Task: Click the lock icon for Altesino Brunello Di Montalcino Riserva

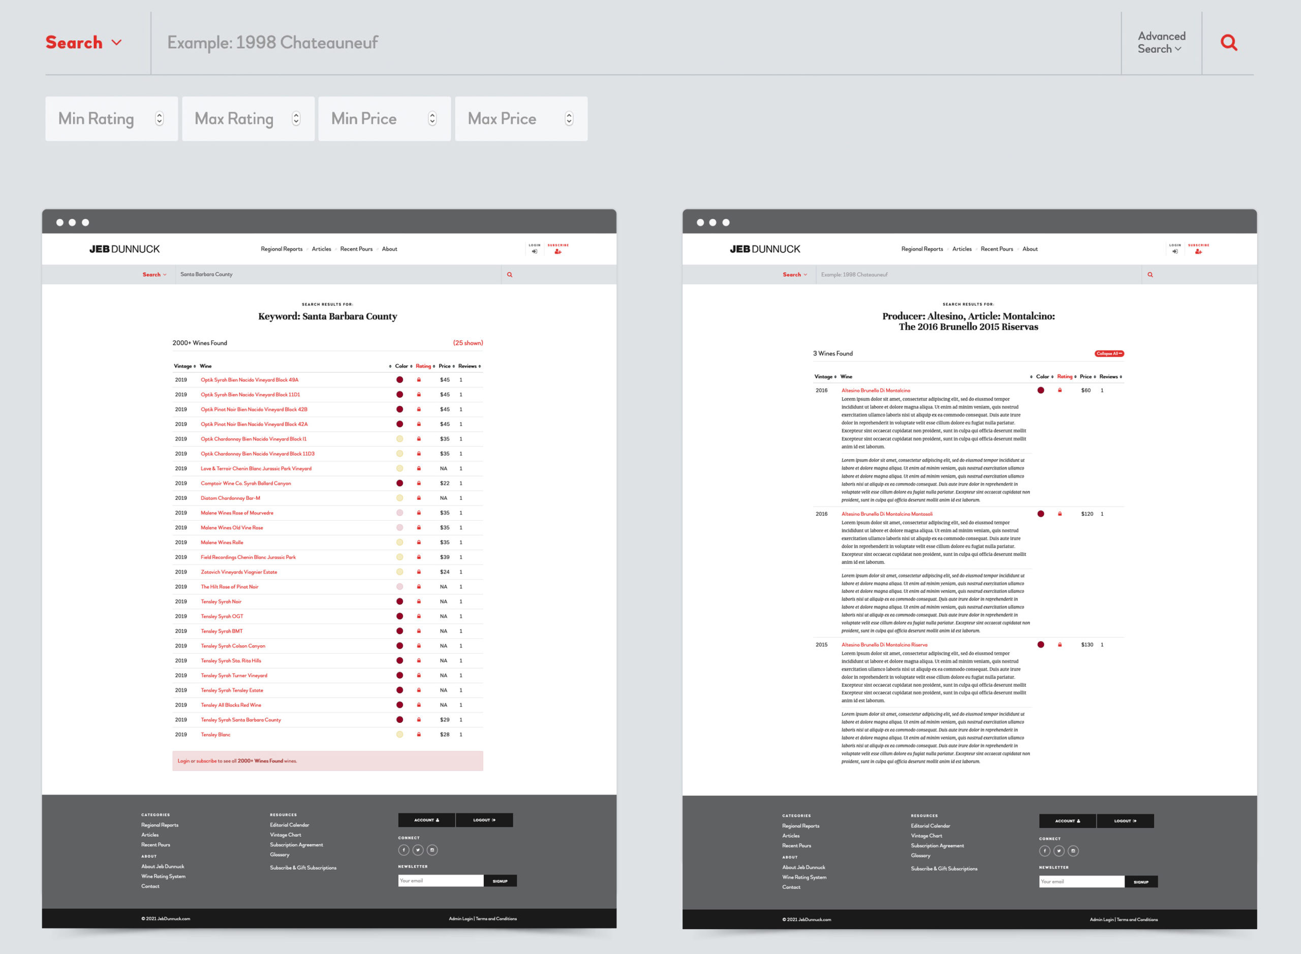Action: [x=1060, y=645]
